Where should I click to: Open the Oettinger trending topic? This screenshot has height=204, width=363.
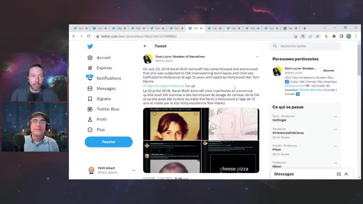(x=280, y=120)
